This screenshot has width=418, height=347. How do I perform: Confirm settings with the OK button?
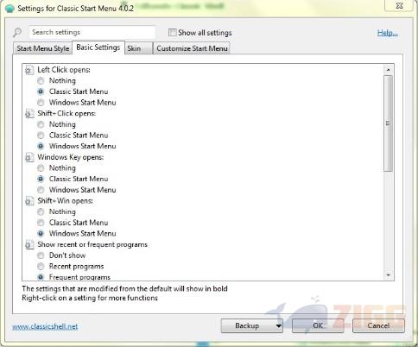tap(318, 325)
